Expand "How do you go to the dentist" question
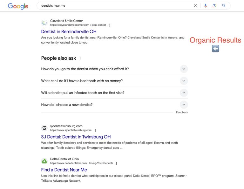The width and height of the screenshot is (244, 189). (x=184, y=69)
